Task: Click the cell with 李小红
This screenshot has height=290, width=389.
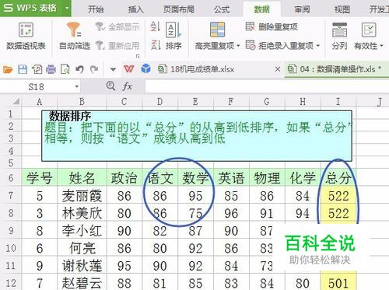Action: pyautogui.click(x=82, y=230)
